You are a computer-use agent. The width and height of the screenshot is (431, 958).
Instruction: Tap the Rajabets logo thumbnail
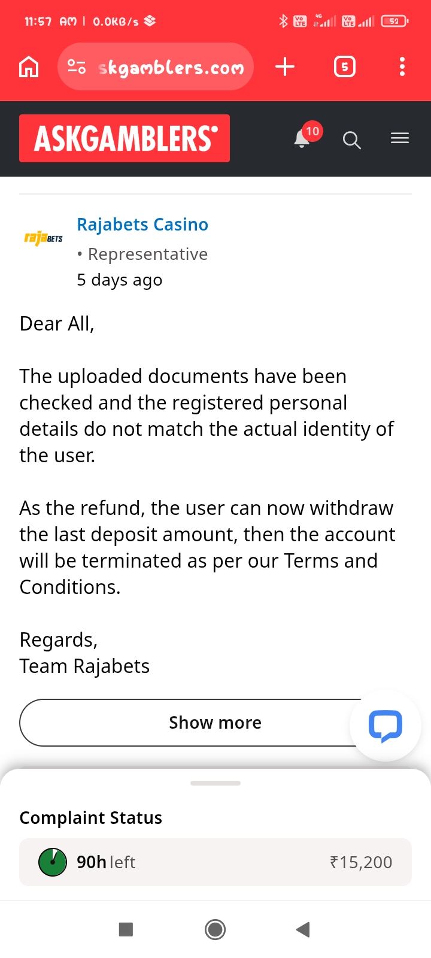click(43, 238)
